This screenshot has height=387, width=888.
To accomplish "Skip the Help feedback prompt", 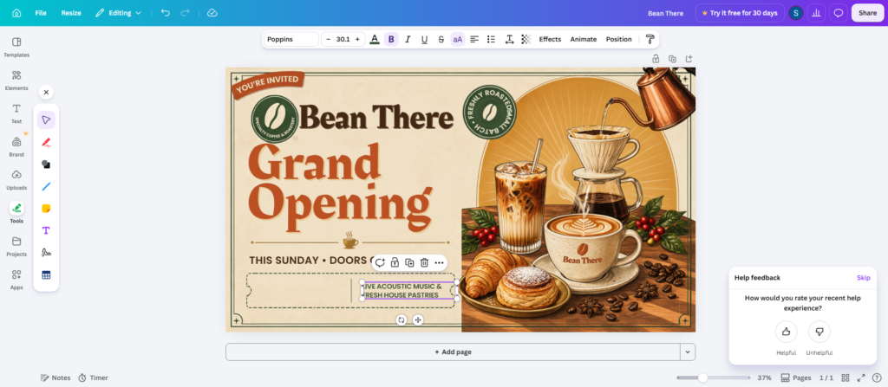I will (863, 278).
